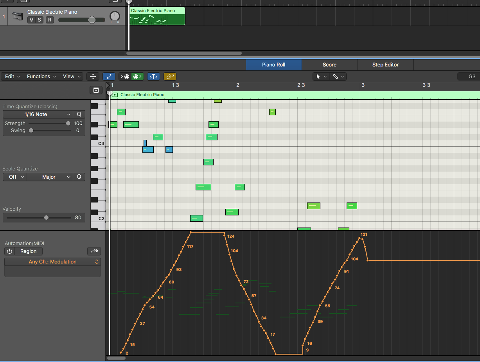Switch to the Score tab
This screenshot has height=362, width=480.
pos(329,65)
